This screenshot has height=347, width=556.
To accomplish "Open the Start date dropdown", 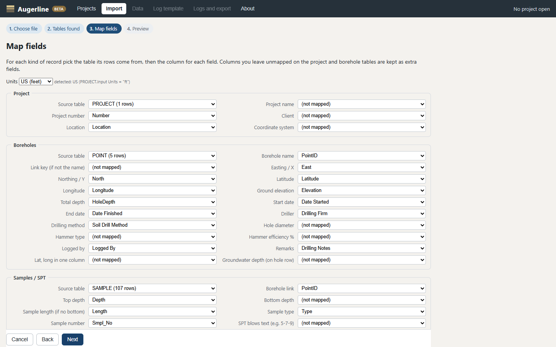I will tap(362, 202).
